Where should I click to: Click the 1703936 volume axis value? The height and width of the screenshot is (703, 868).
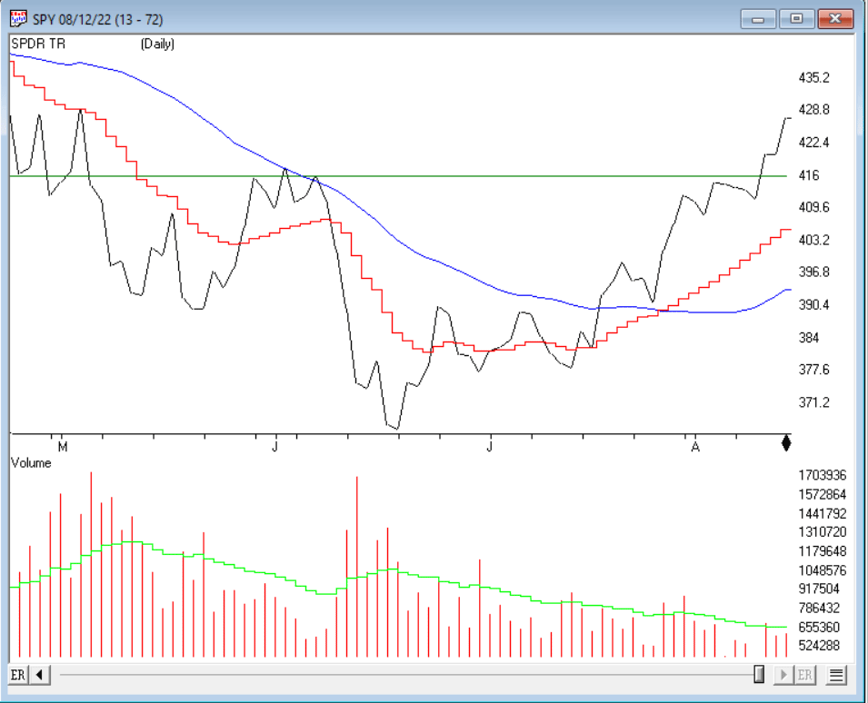tap(822, 475)
